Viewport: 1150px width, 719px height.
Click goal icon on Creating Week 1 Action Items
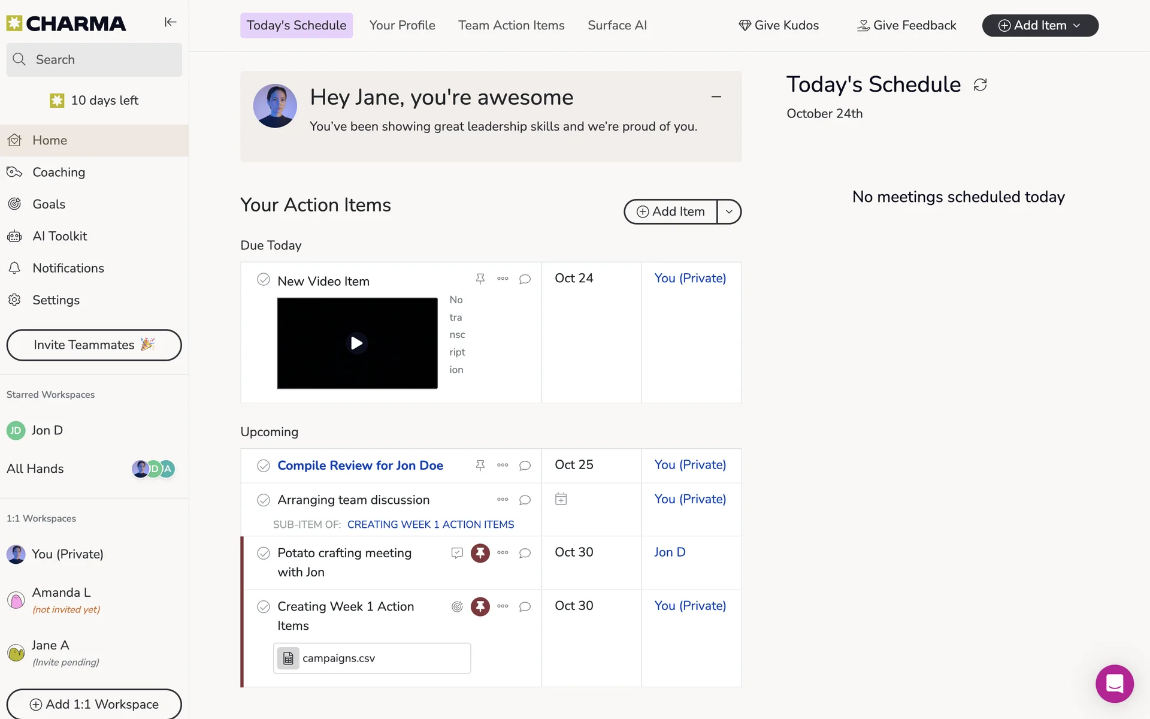click(457, 606)
